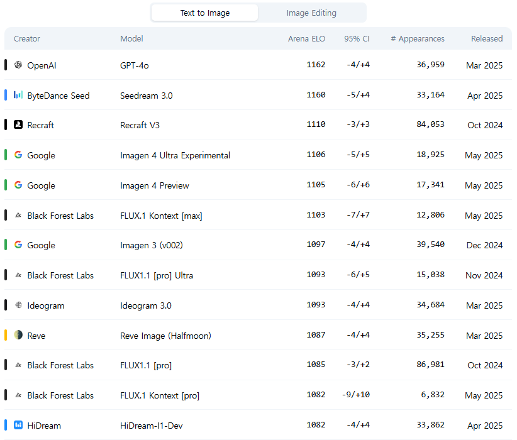Click the Recraft creator name
This screenshot has width=517, height=440.
[x=40, y=125]
